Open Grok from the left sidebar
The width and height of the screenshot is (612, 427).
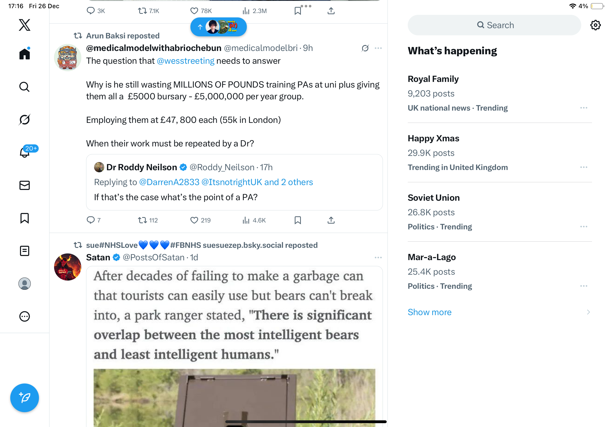pos(25,120)
